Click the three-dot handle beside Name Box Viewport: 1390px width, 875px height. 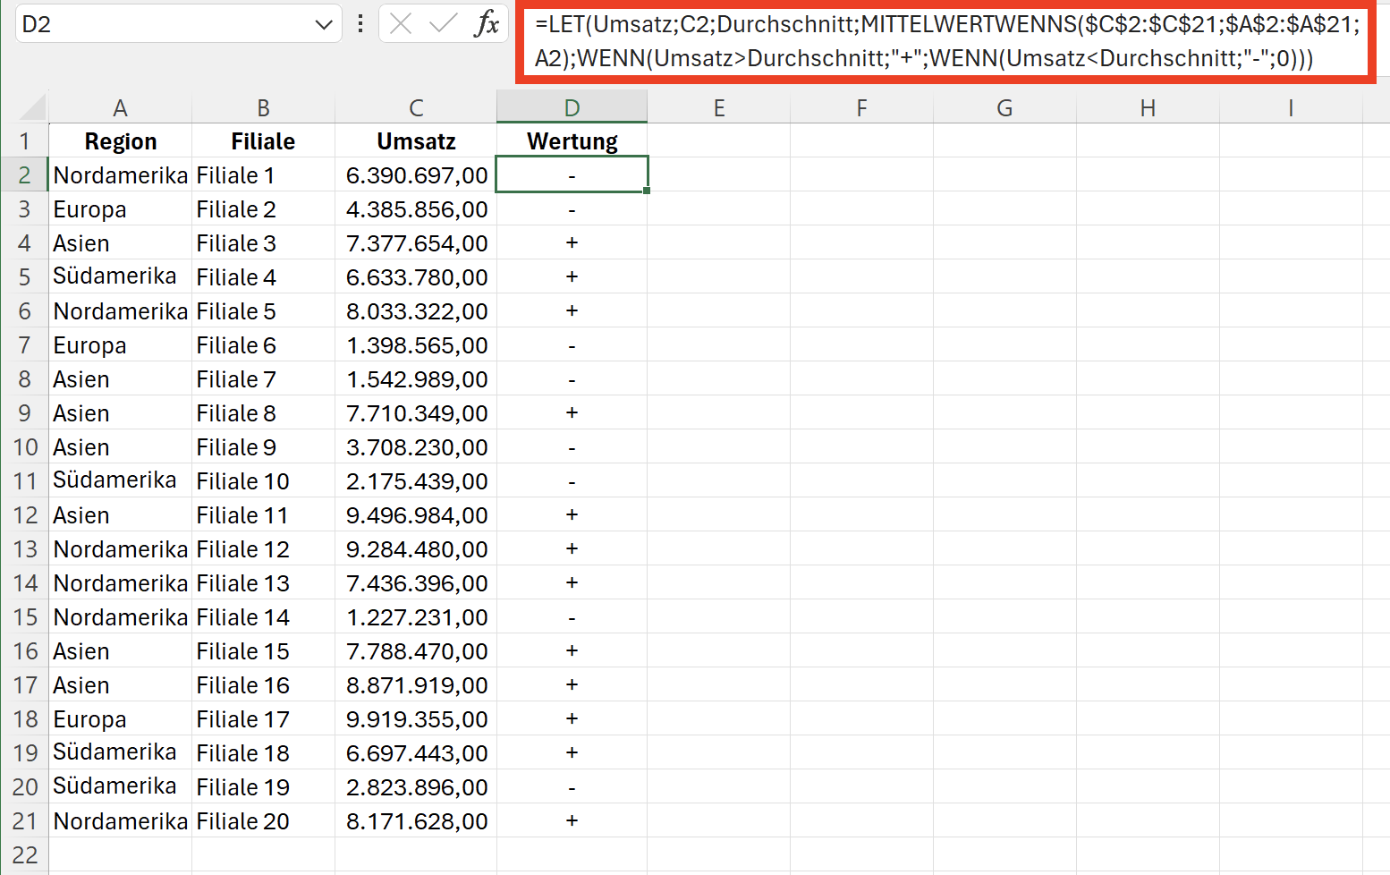point(360,24)
